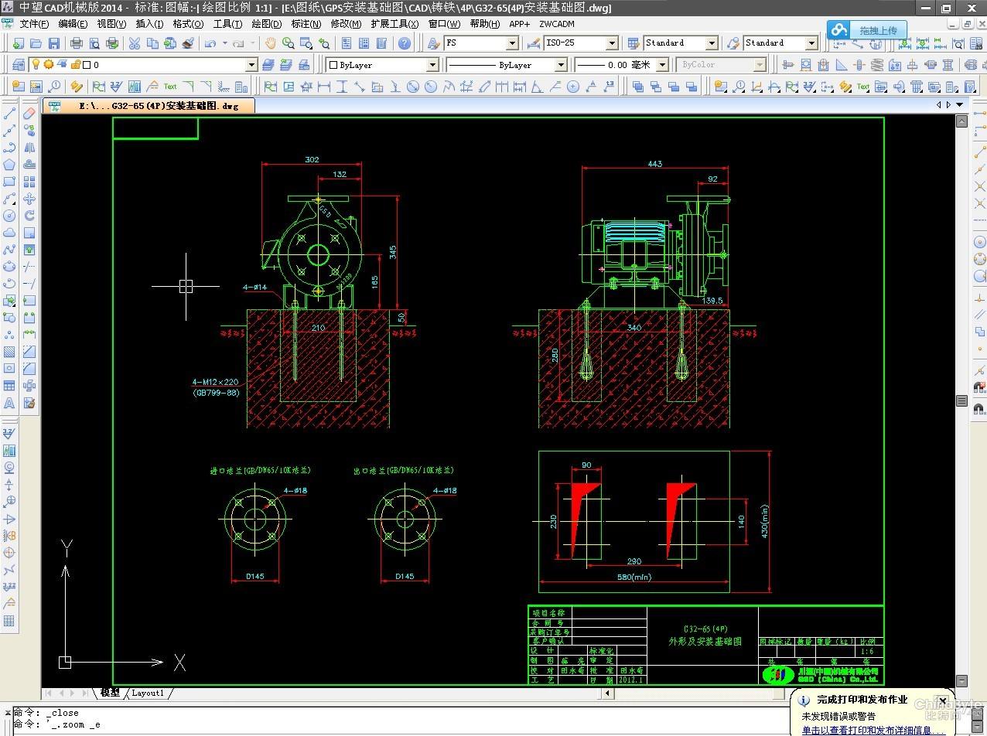This screenshot has height=736, width=987.
Task: Click the Table insert tool
Action: (x=9, y=386)
